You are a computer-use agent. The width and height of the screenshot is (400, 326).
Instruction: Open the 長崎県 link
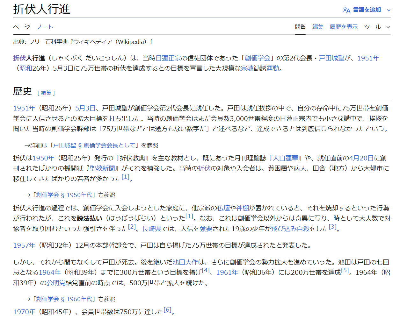click(152, 229)
